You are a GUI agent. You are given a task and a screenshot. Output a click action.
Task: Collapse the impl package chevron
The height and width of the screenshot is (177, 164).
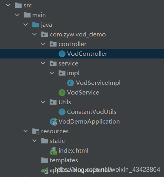coord(52,73)
